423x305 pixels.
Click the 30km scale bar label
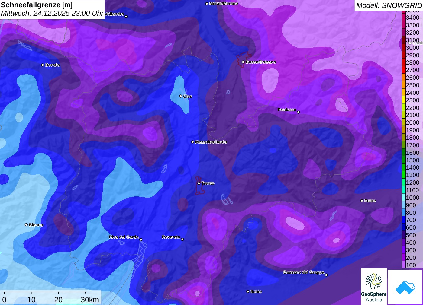point(90,300)
